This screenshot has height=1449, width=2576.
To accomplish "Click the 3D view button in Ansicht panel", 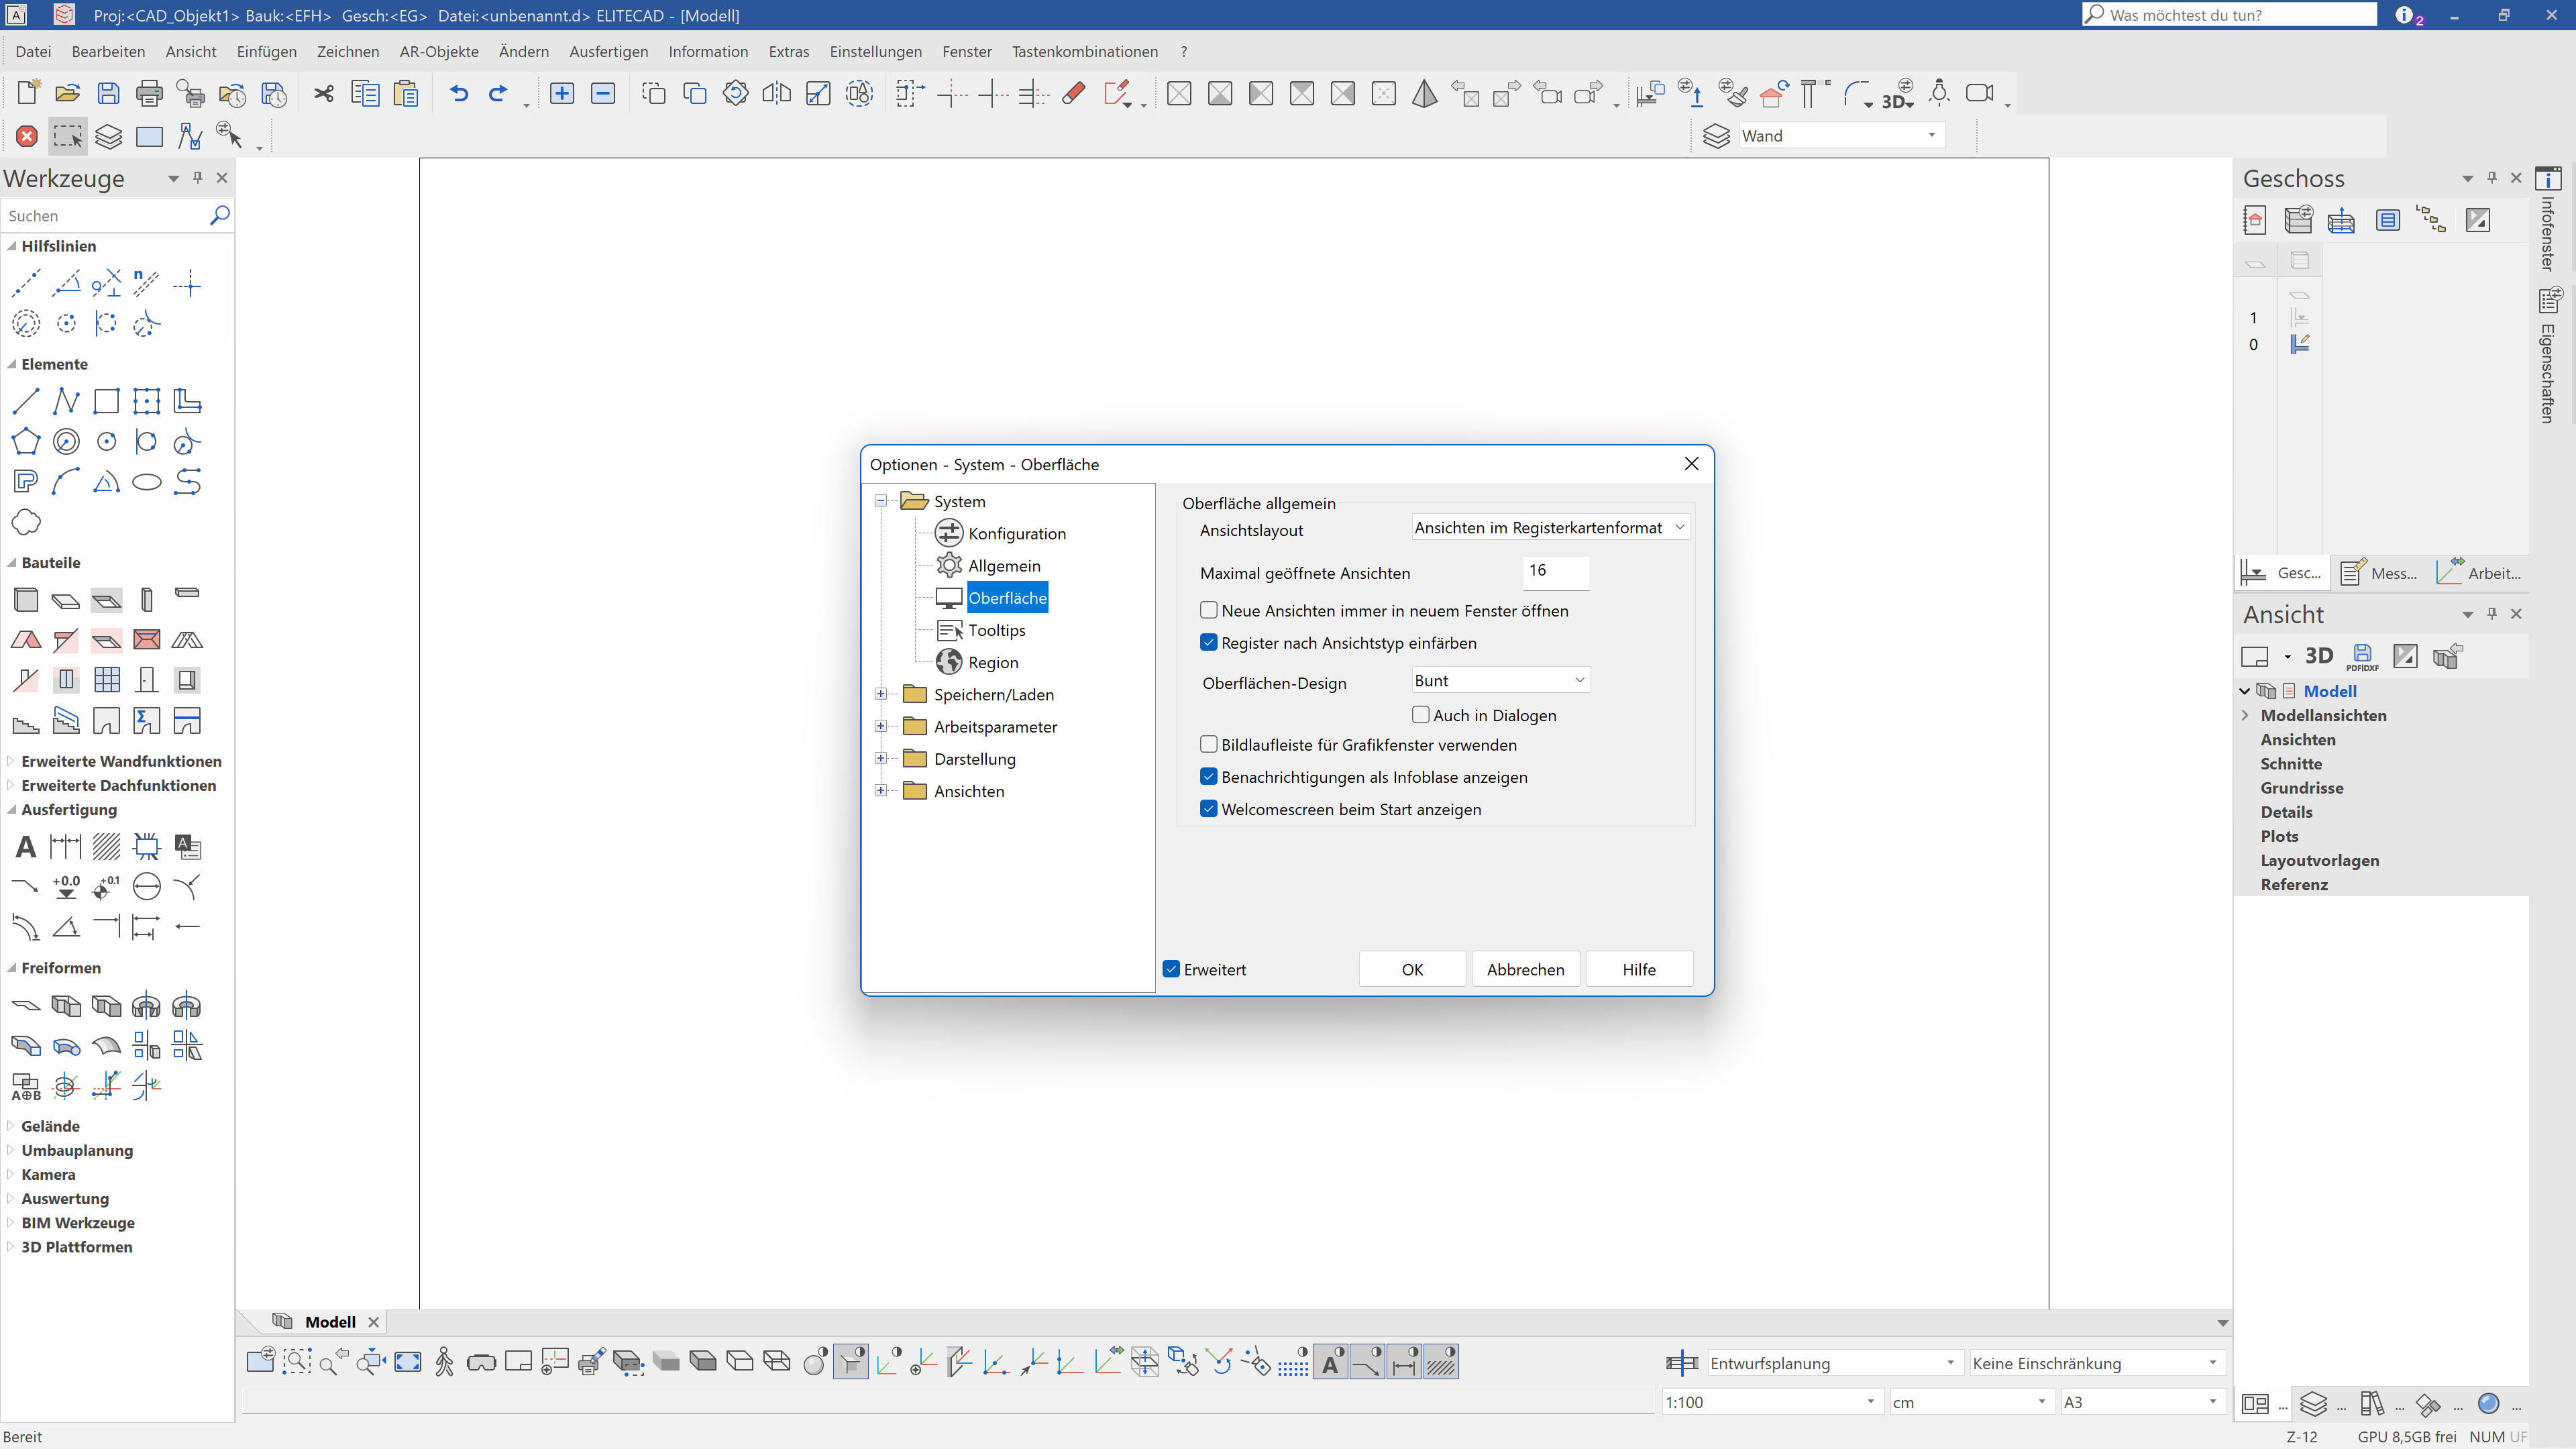I will click(2318, 656).
